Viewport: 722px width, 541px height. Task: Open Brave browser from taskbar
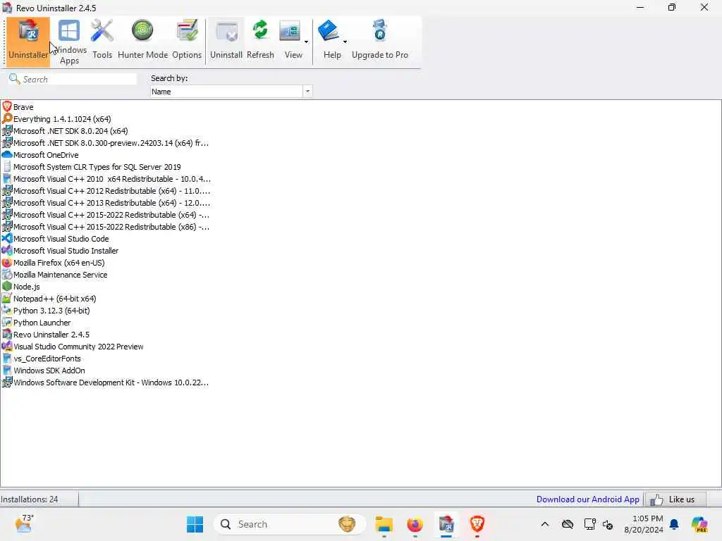tap(477, 524)
